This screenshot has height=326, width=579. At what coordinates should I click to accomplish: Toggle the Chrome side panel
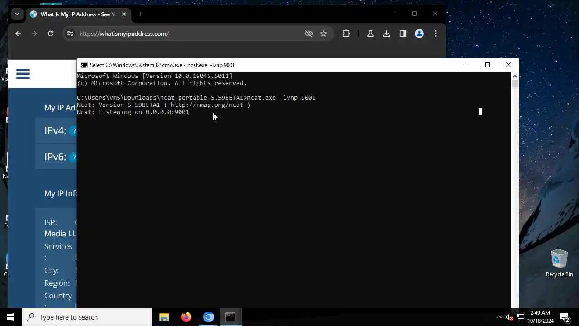pyautogui.click(x=403, y=34)
